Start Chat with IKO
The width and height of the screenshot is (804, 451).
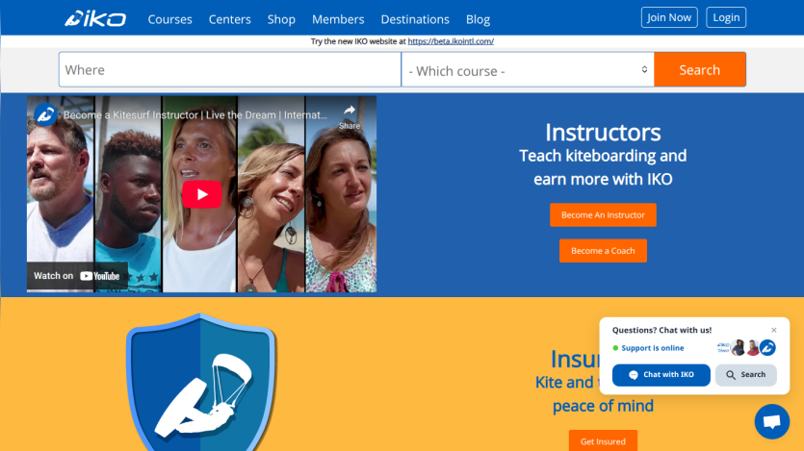(x=661, y=375)
